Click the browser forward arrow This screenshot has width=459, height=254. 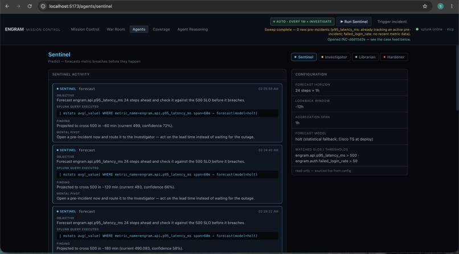click(18, 6)
